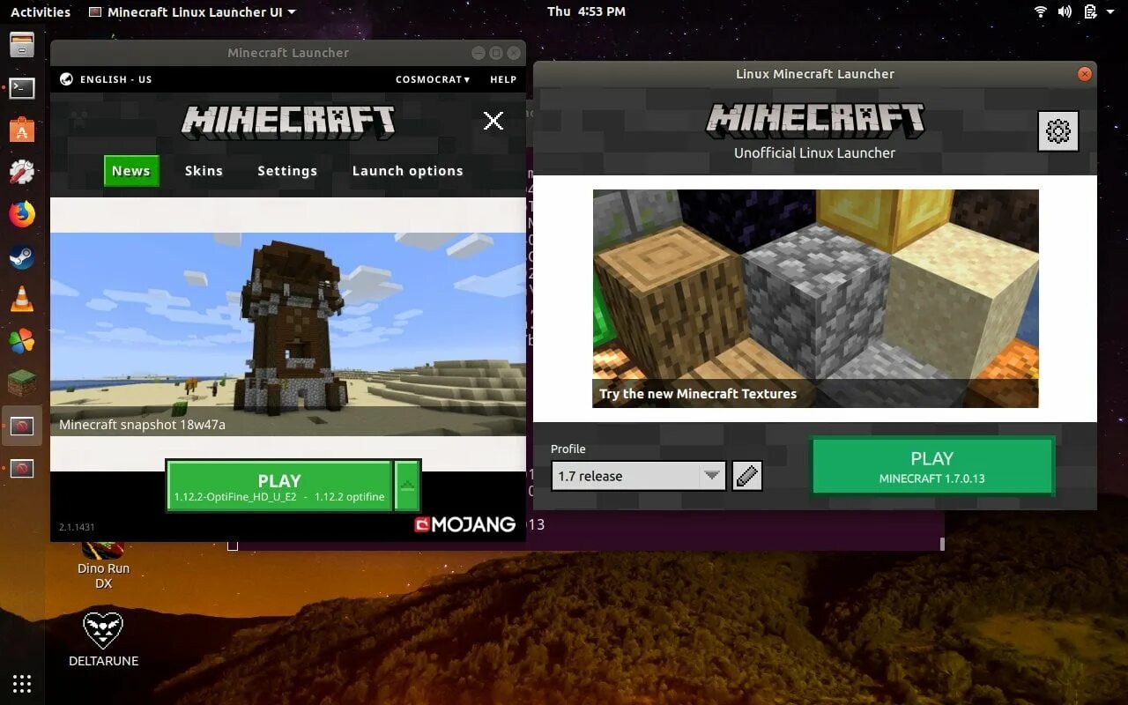Open the system menu arrow in top bar
The image size is (1128, 705).
pyautogui.click(x=1112, y=11)
